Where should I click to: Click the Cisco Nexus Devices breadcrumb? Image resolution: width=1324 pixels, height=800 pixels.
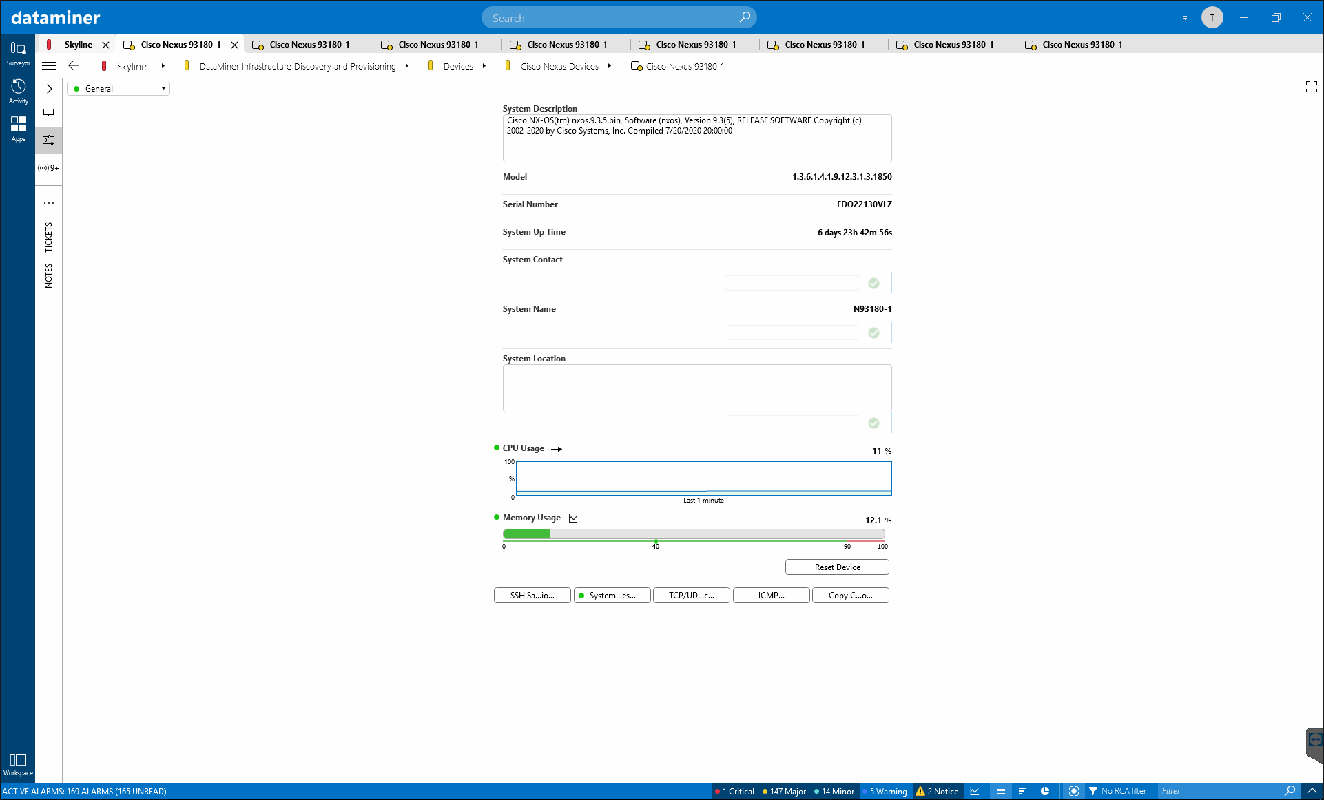(559, 67)
